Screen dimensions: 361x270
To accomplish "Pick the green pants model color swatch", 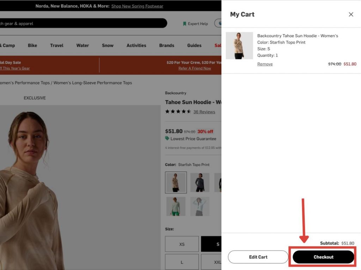I will coord(176,206).
